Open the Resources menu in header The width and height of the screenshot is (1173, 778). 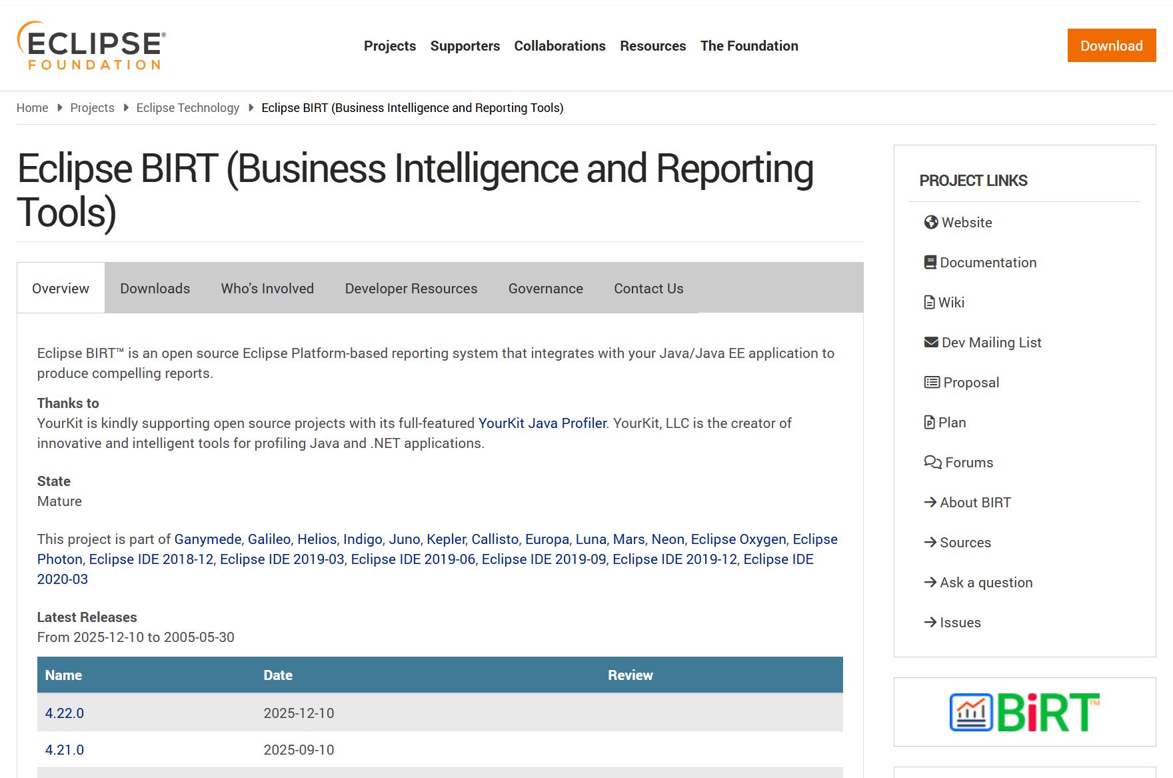[652, 46]
